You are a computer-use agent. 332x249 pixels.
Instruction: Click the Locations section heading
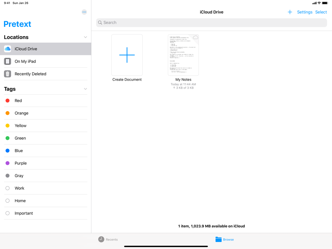[x=16, y=37]
